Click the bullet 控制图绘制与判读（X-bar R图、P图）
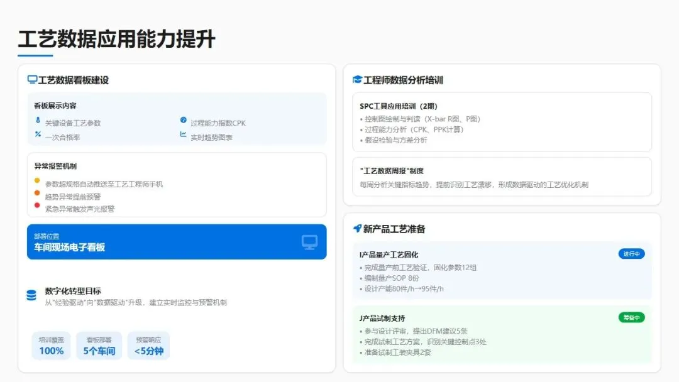This screenshot has width=679, height=382. [x=420, y=119]
